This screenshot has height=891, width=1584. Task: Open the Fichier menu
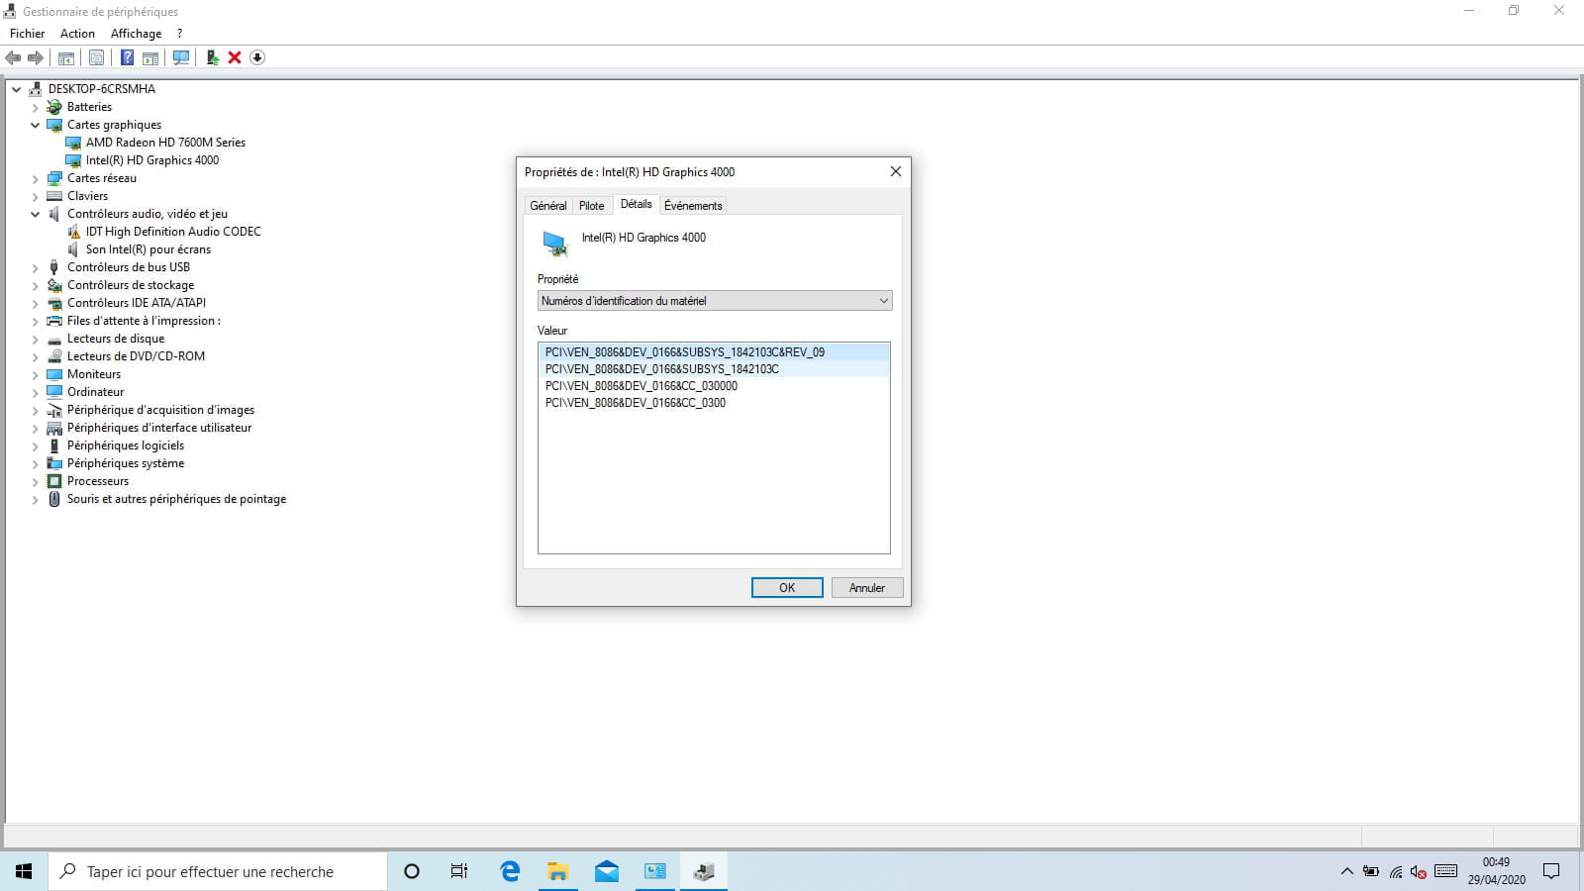(28, 34)
